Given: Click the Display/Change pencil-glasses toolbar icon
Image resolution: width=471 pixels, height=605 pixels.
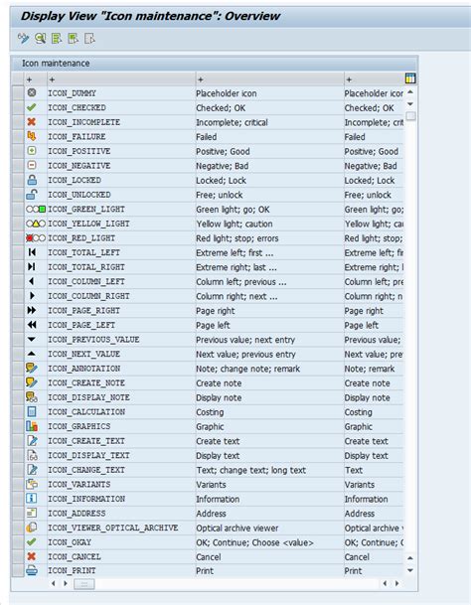Looking at the screenshot, I should pyautogui.click(x=23, y=38).
